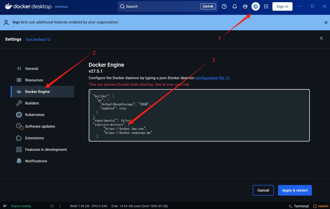Click the red risk warning text

(139, 84)
